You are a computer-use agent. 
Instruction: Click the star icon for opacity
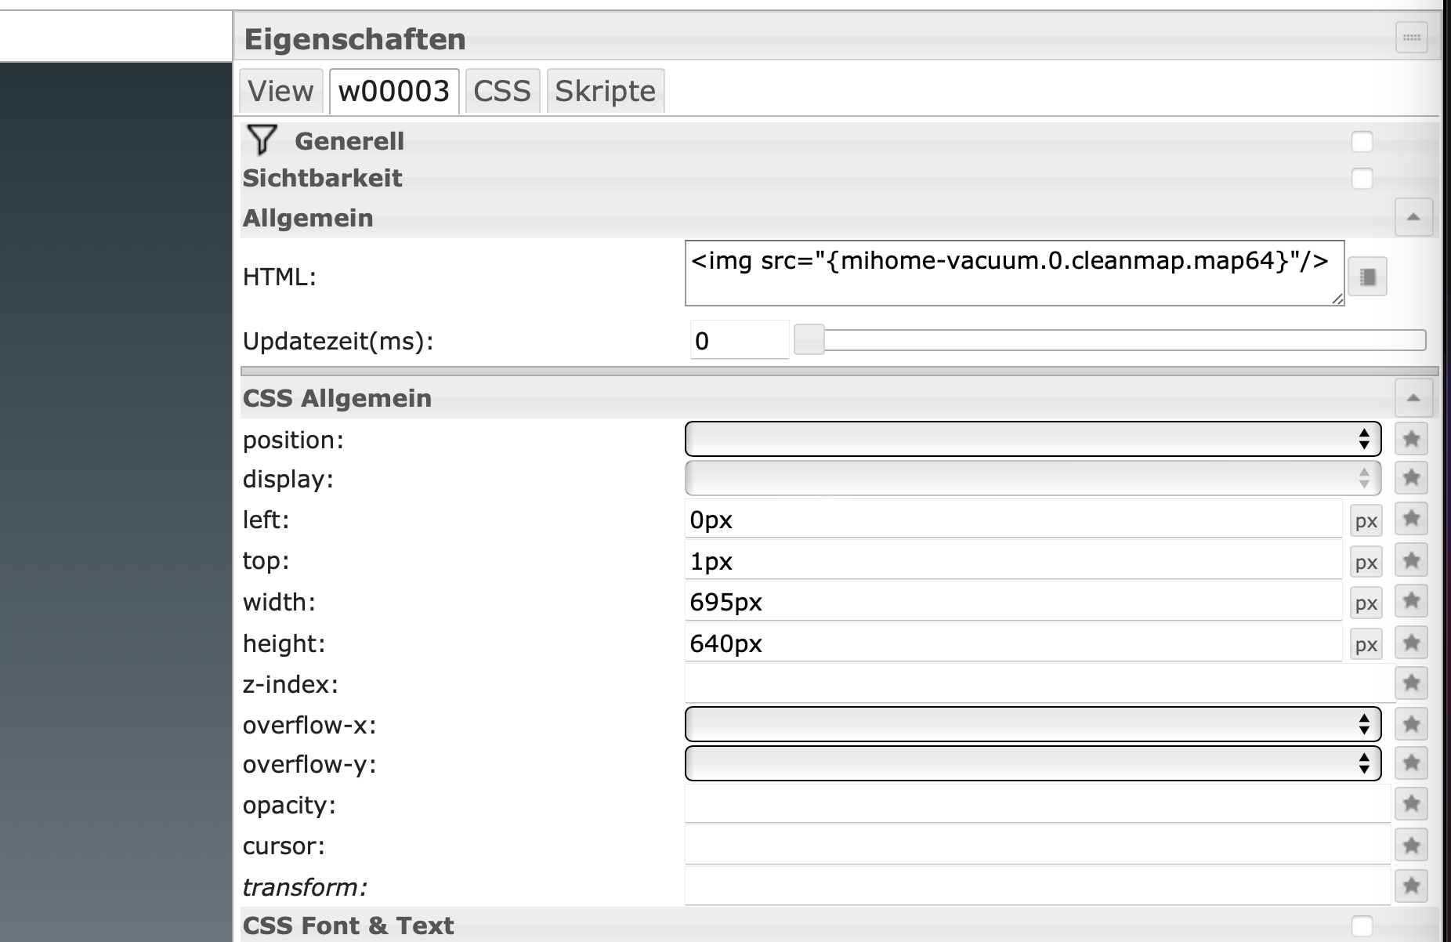pyautogui.click(x=1411, y=804)
